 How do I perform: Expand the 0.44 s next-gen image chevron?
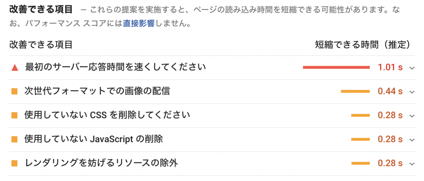(412, 92)
